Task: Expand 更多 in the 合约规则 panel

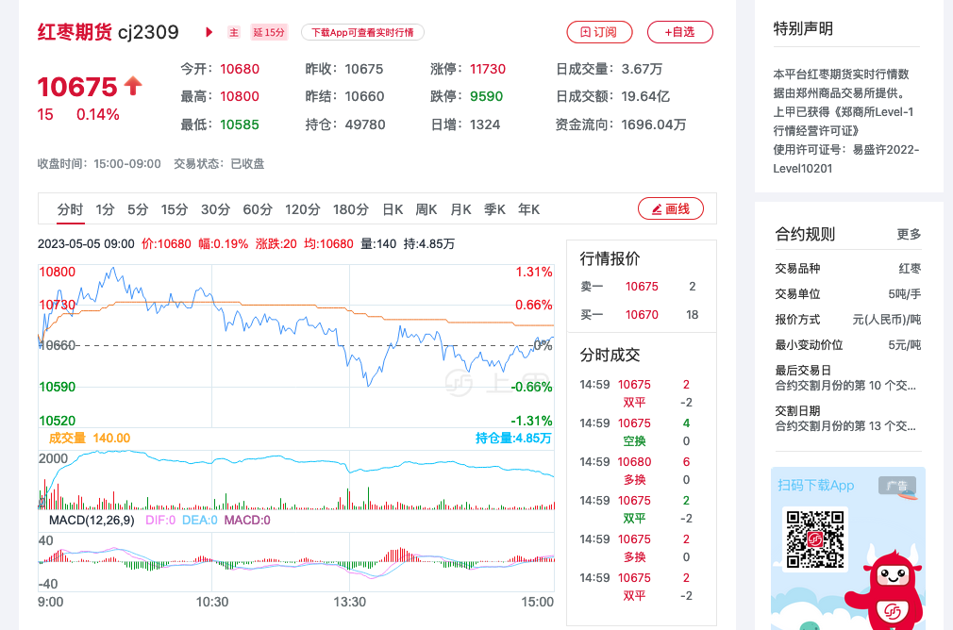Action: pyautogui.click(x=908, y=234)
